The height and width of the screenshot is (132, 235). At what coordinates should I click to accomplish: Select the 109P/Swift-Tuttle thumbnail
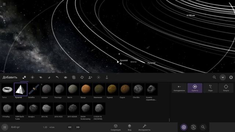[x=21, y=109]
